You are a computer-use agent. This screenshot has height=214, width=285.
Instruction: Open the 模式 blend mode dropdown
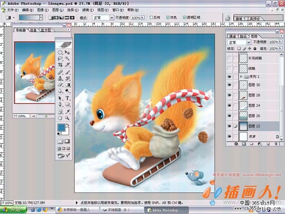coord(112,18)
